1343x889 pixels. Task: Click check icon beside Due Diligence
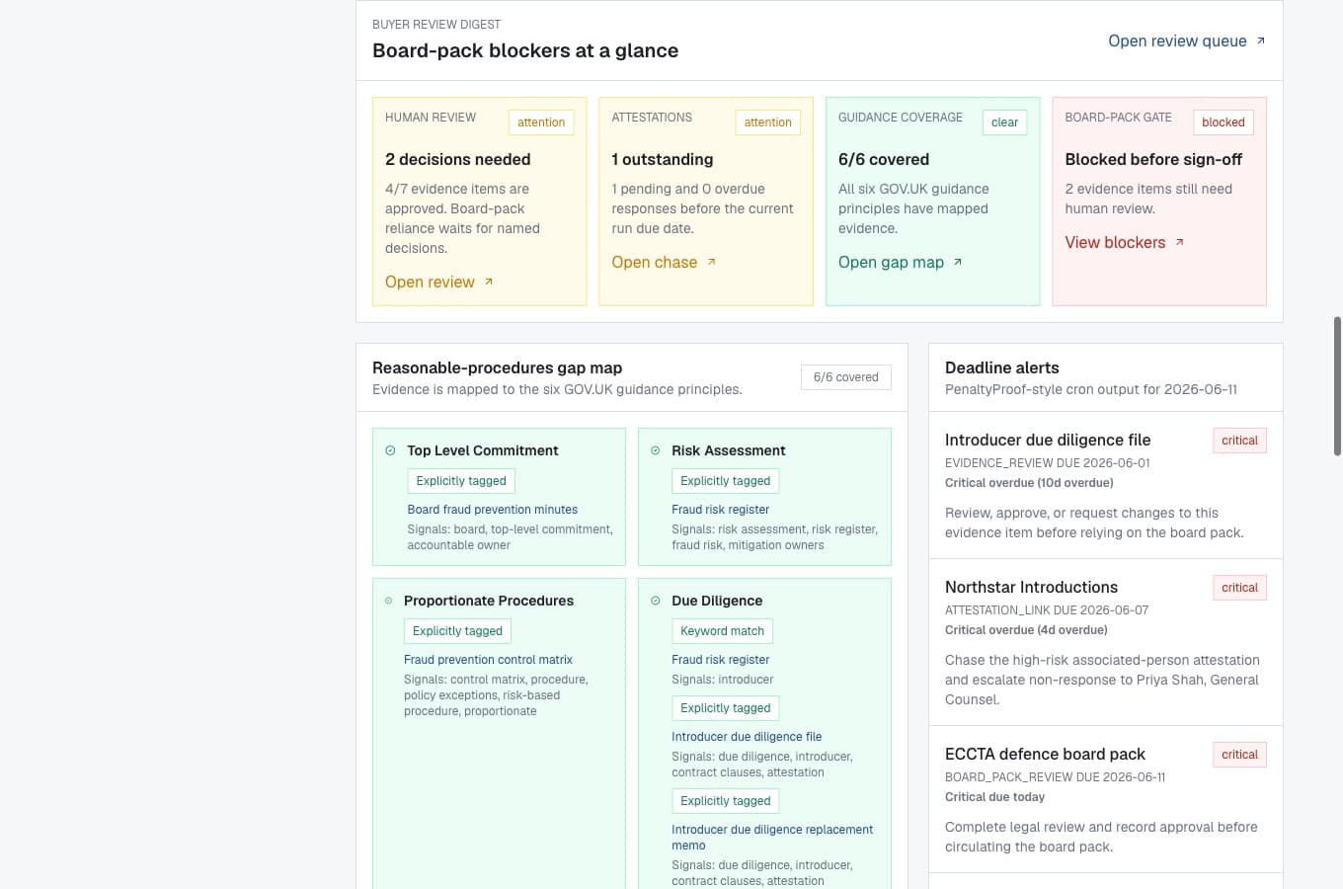tap(656, 601)
